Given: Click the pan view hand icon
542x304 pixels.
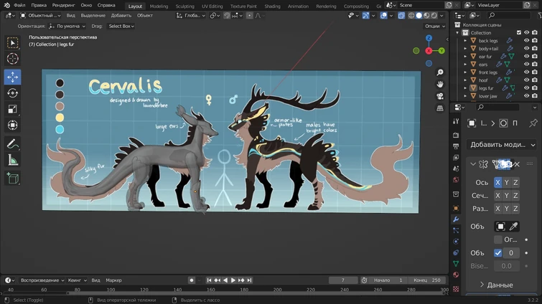Looking at the screenshot, I should [440, 84].
